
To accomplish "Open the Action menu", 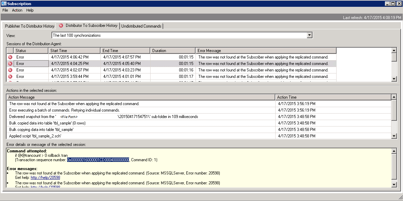I will (17, 10).
